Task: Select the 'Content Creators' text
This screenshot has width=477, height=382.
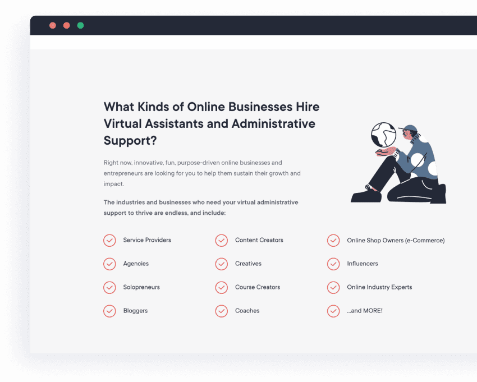Action: [259, 240]
